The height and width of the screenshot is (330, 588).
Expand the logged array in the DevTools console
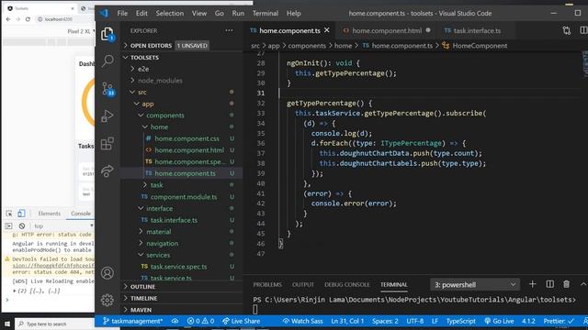tap(15, 291)
